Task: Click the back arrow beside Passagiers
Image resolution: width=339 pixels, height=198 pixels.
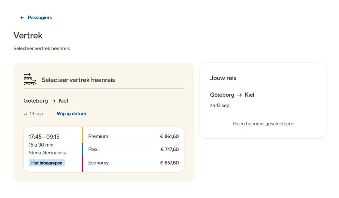Action: click(22, 18)
